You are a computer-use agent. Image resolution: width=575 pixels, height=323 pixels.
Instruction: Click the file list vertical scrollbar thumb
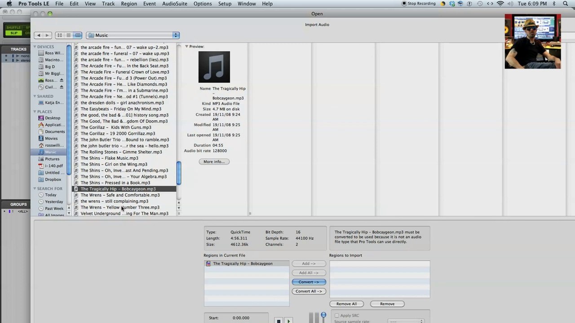(179, 173)
